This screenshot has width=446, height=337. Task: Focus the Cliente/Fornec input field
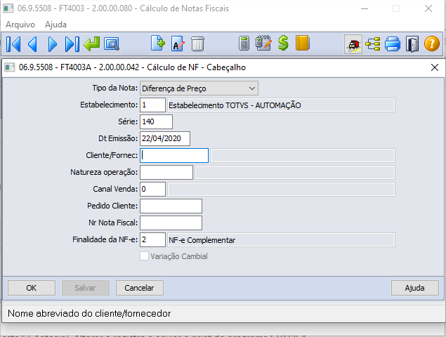coord(174,155)
